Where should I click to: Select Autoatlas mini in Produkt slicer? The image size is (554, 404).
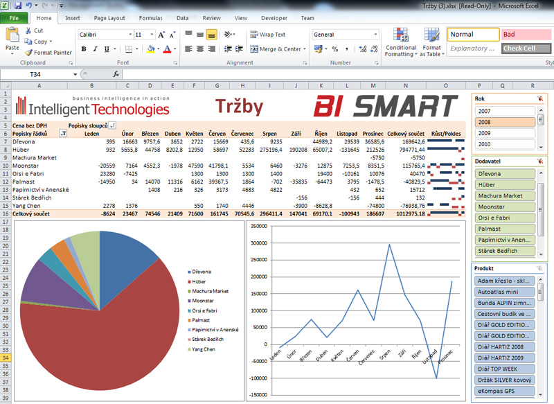tap(505, 292)
